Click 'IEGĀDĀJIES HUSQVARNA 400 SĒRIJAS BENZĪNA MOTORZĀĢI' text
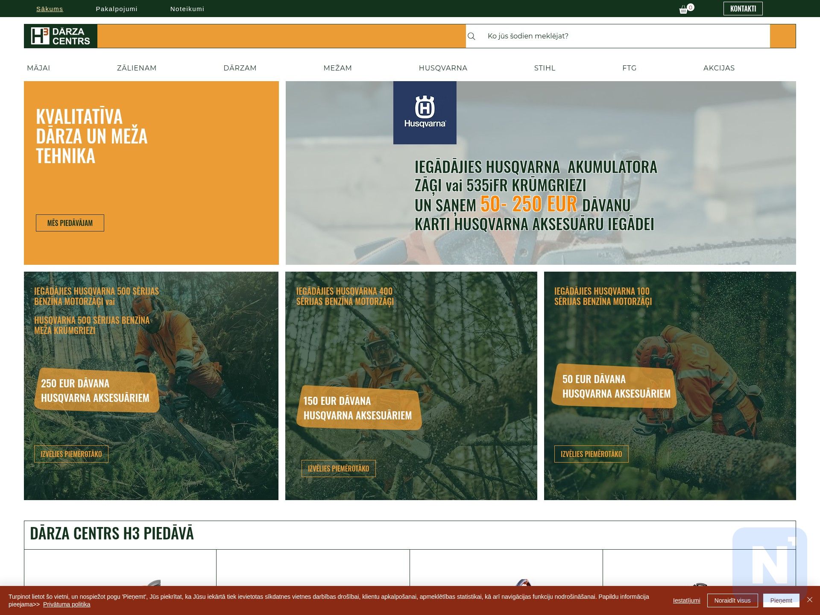The image size is (820, 615). point(345,296)
